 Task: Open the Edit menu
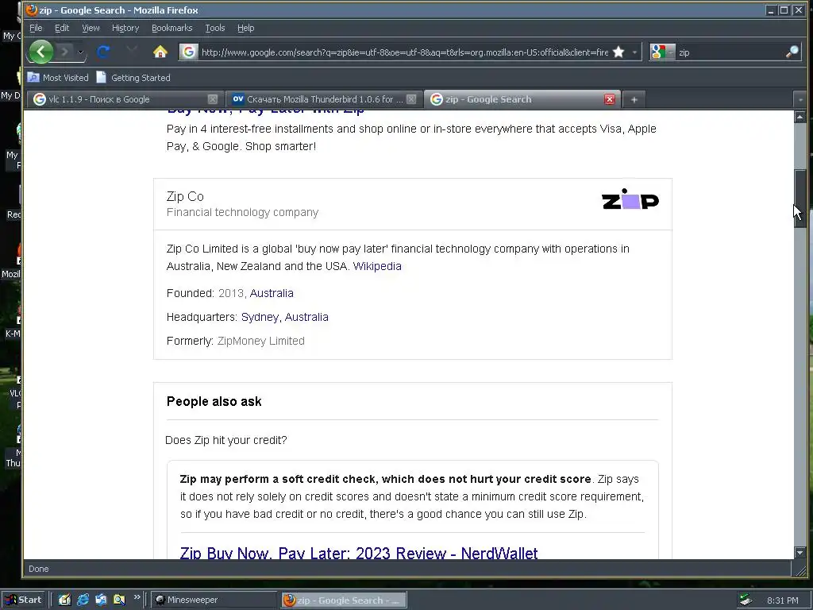(62, 28)
